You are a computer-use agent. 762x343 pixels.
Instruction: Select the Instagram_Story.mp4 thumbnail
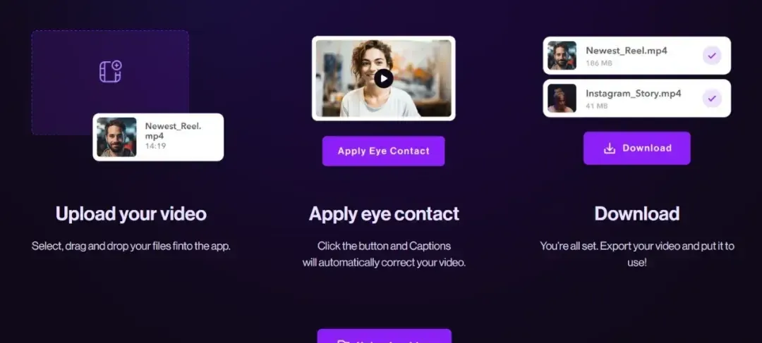tap(562, 98)
